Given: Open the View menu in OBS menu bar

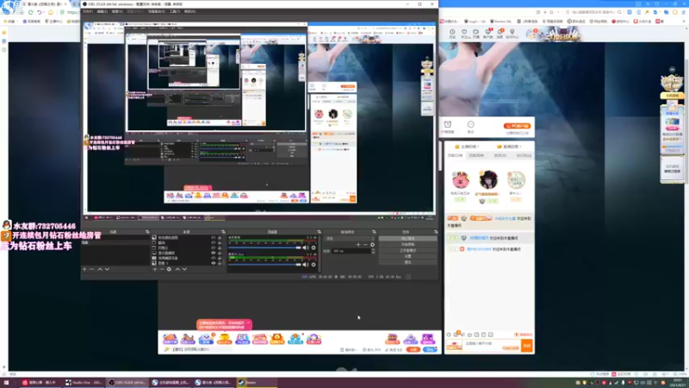Looking at the screenshot, I should (117, 11).
